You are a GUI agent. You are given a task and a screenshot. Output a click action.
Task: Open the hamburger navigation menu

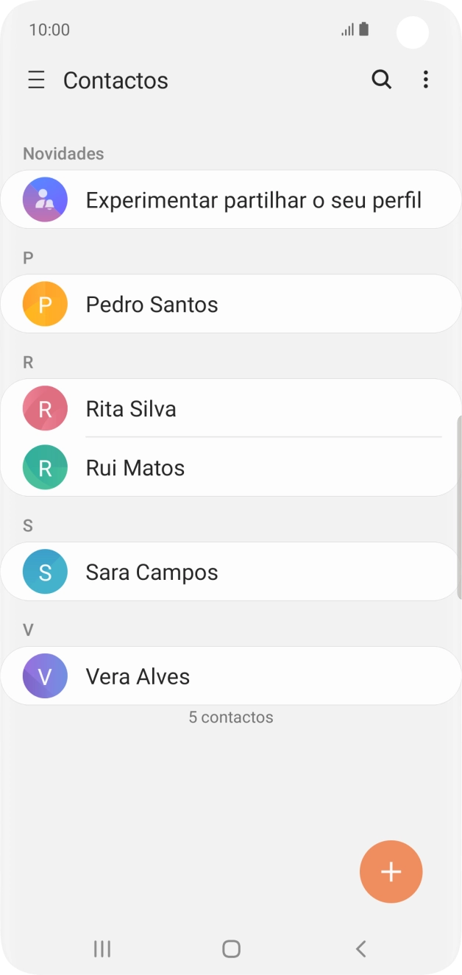(x=36, y=79)
